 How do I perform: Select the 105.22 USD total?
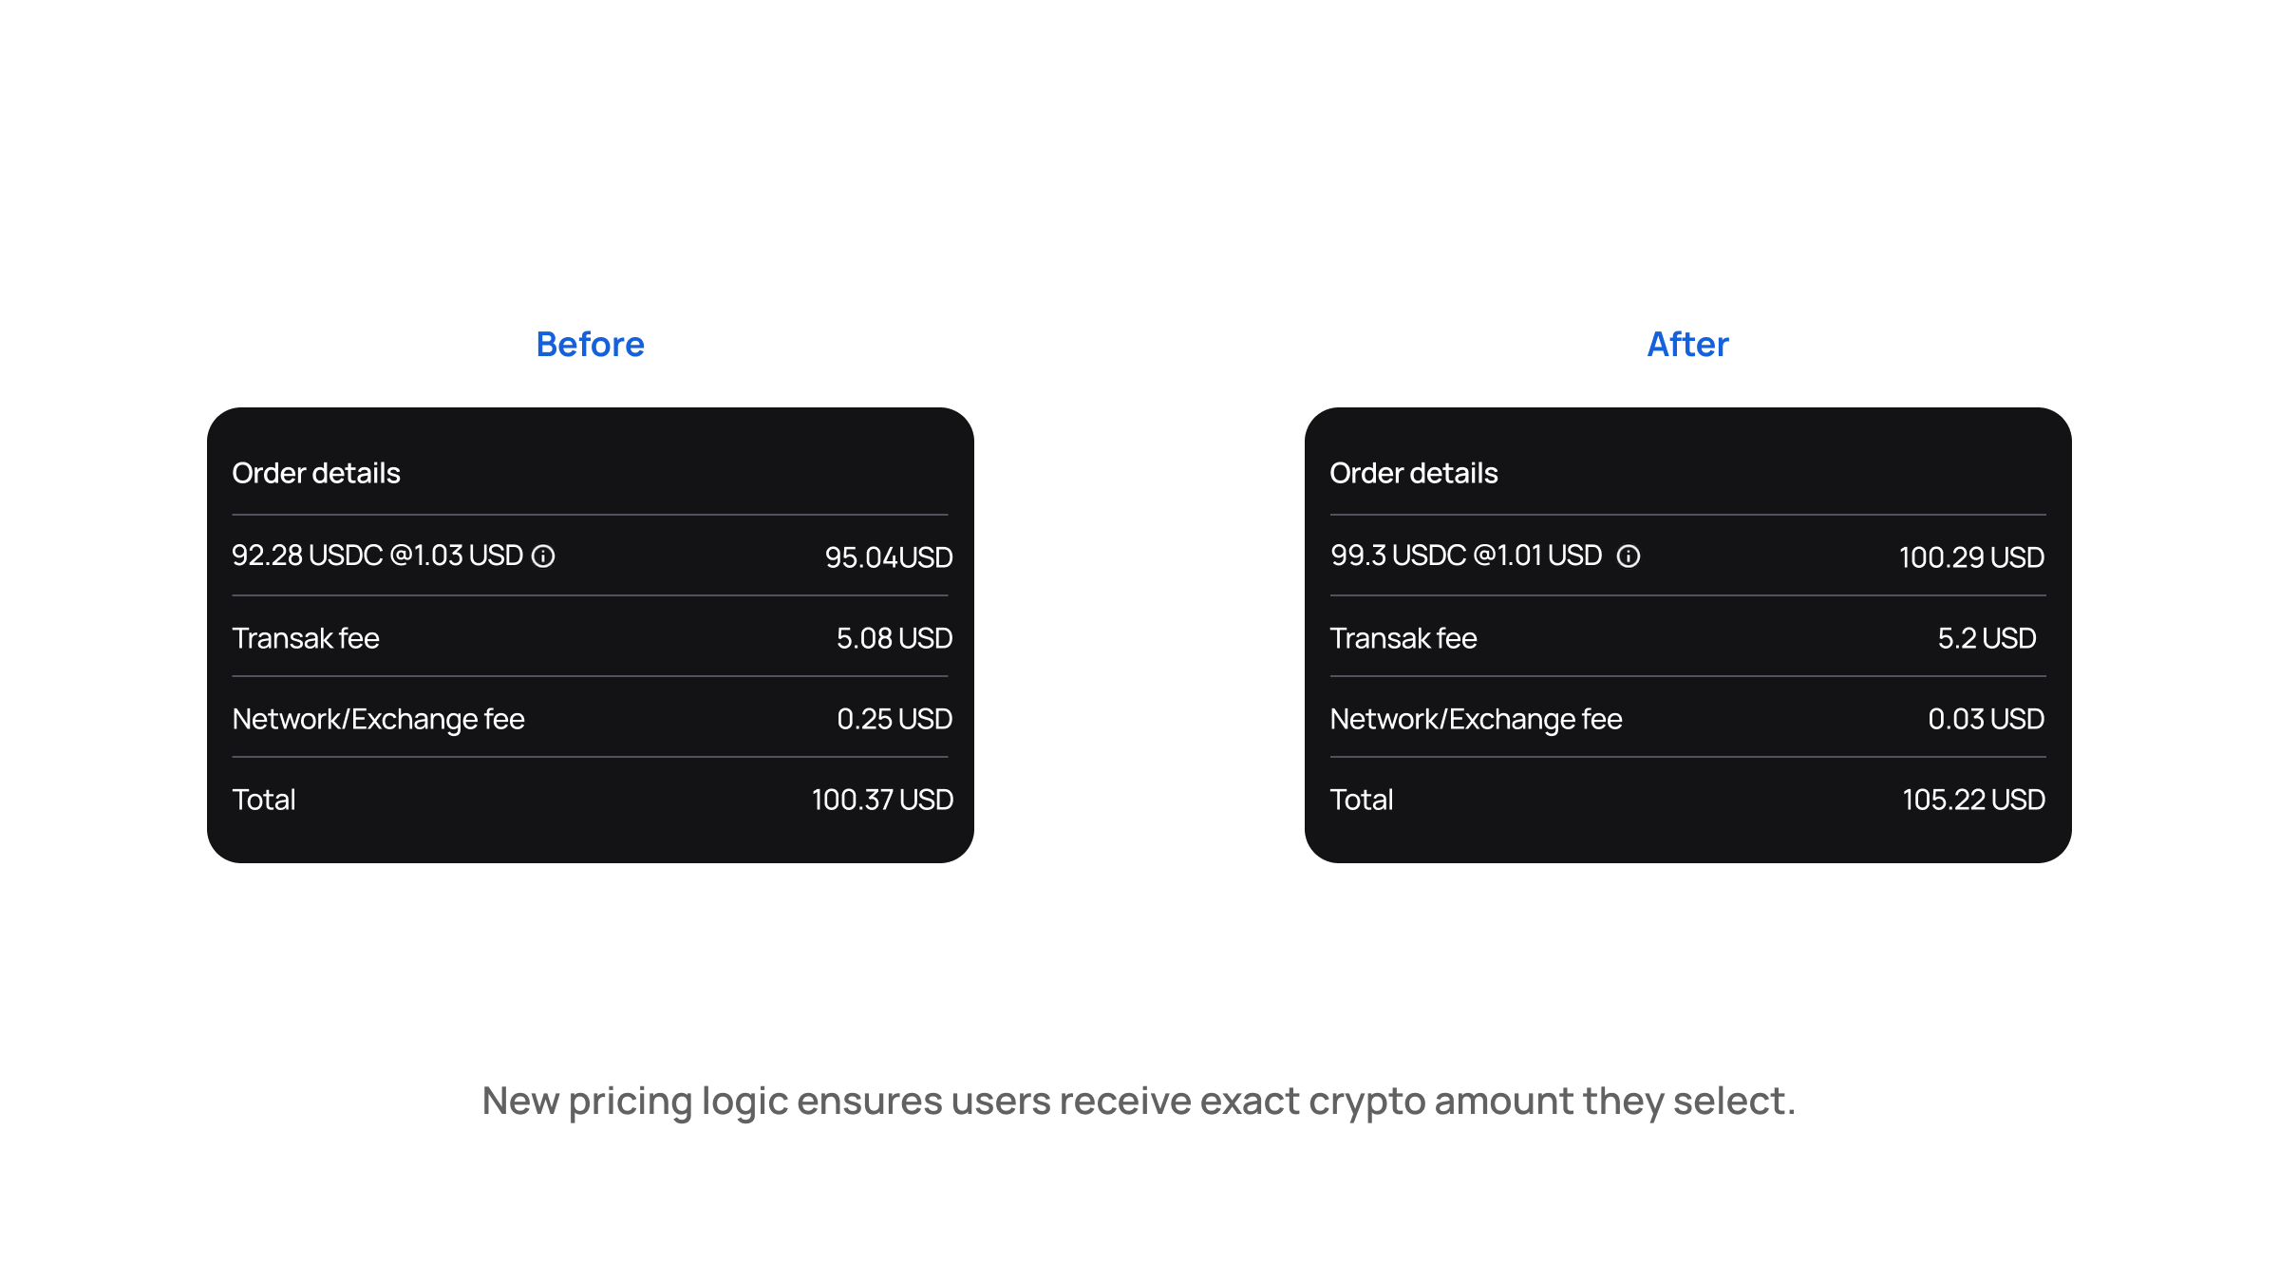pos(1973,800)
